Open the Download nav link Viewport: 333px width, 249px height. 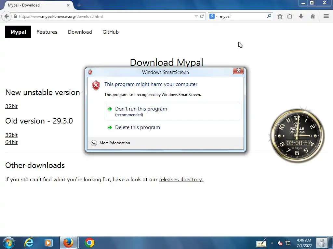click(80, 32)
